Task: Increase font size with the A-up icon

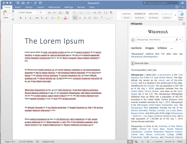Action: (50, 12)
